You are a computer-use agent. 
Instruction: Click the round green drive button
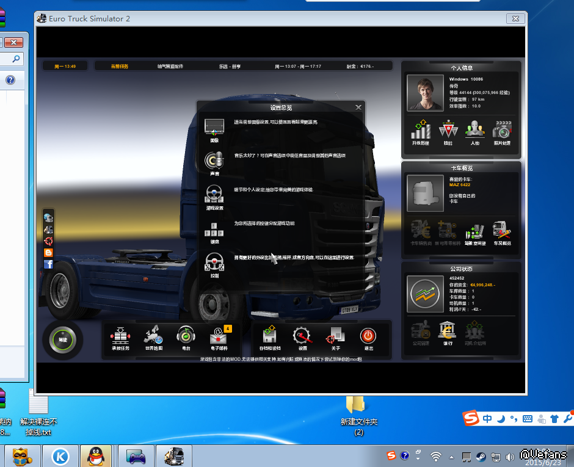click(x=63, y=339)
